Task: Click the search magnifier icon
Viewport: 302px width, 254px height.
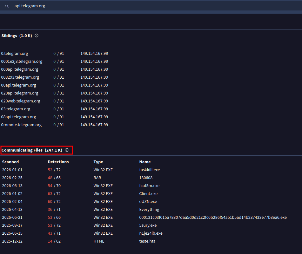Action: click(x=7, y=6)
